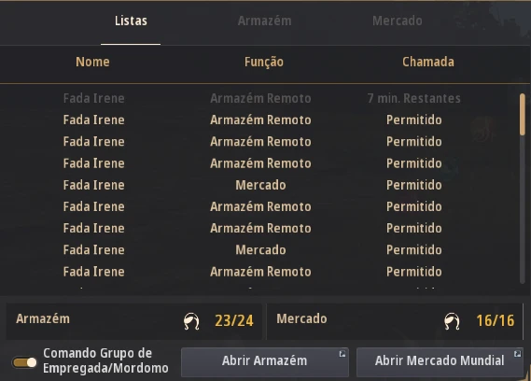Switch to the Armazém tab

(x=264, y=21)
